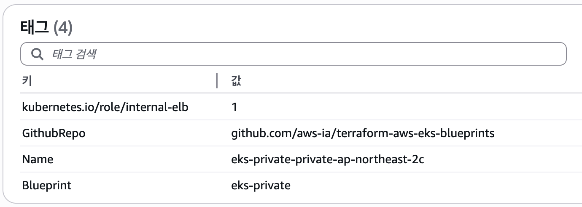Select the Name tag key

(38, 159)
